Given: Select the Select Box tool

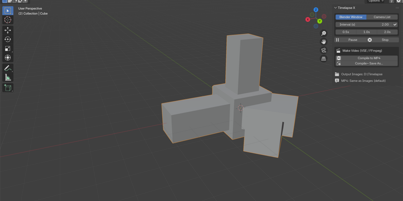Looking at the screenshot, I should coord(8,11).
